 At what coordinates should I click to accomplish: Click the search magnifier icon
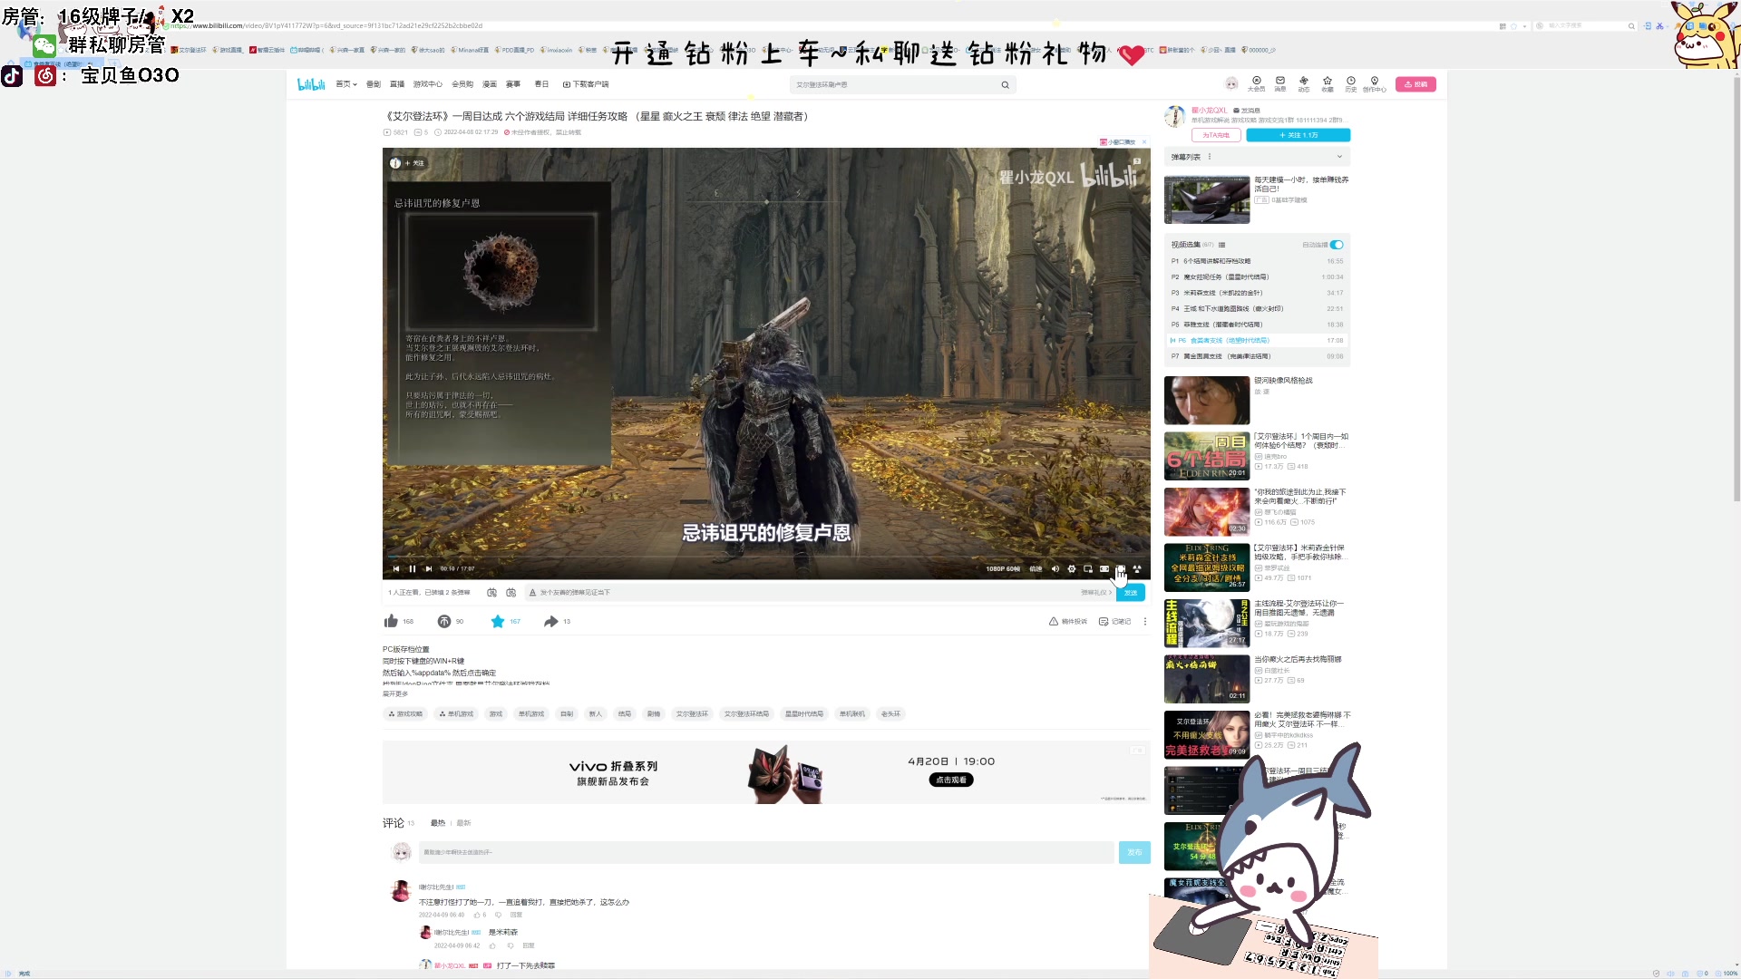pos(1005,84)
